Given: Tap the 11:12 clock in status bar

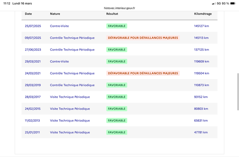Looking at the screenshot, I should tap(6, 3).
